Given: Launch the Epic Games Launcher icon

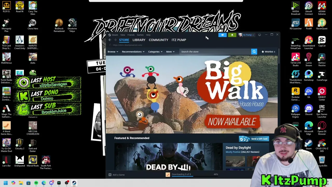Looking at the screenshot, I should (322, 111).
